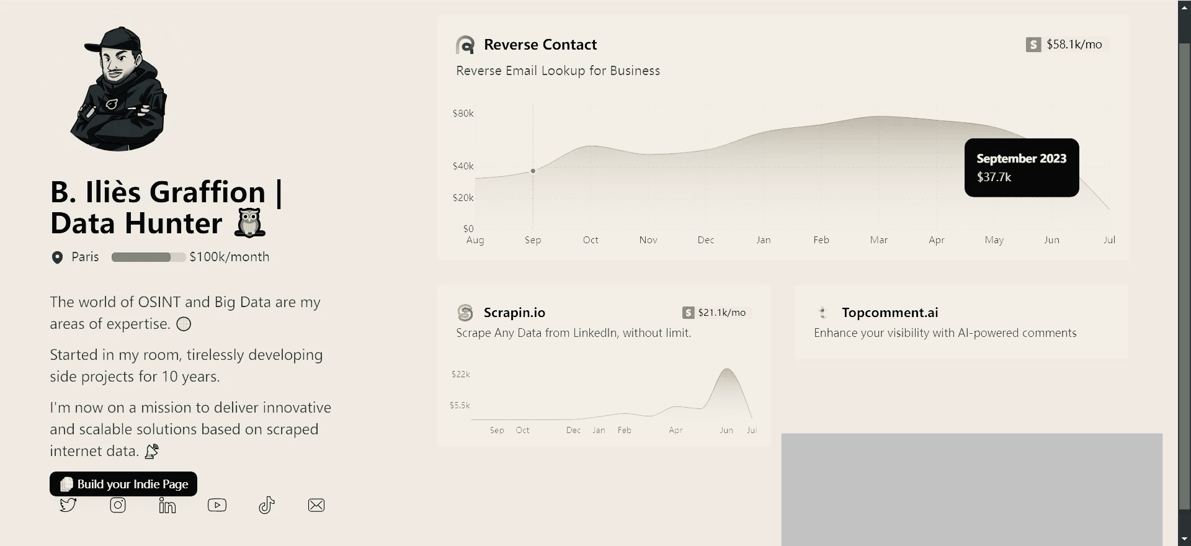Click the $21.1k/mo Scrapin.io revenue badge
Viewport: 1191px width, 546px height.
[715, 313]
